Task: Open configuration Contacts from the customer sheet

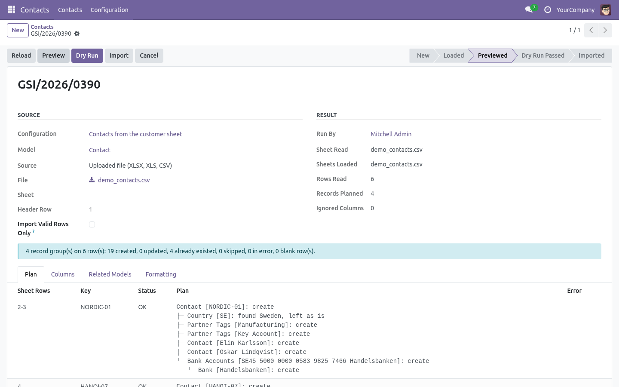Action: [135, 134]
